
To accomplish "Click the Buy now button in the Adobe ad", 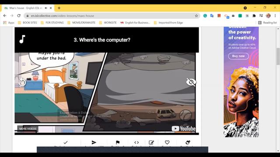I will click(238, 56).
